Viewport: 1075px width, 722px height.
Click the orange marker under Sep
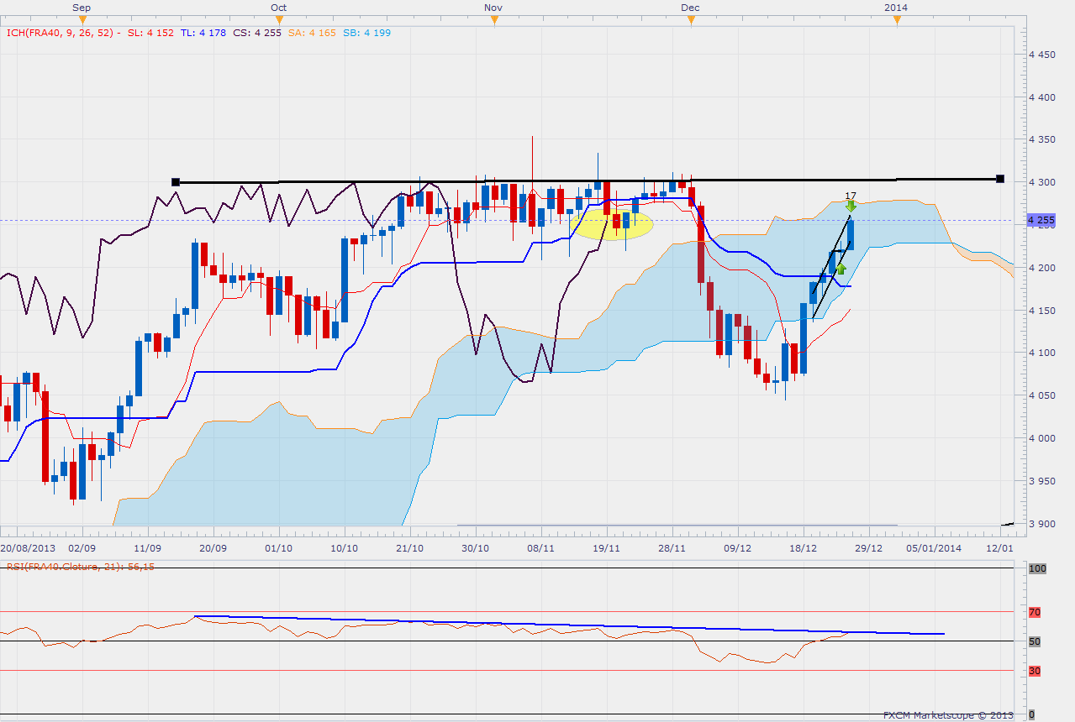[x=82, y=19]
